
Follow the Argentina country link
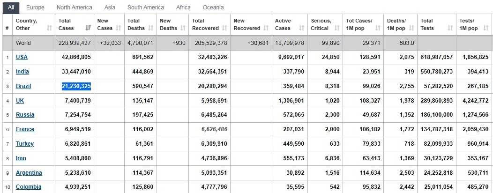tap(29, 173)
